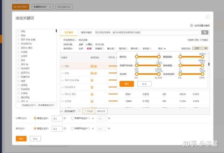Select 市场平均出价 radio for 移动出价

coord(72,128)
